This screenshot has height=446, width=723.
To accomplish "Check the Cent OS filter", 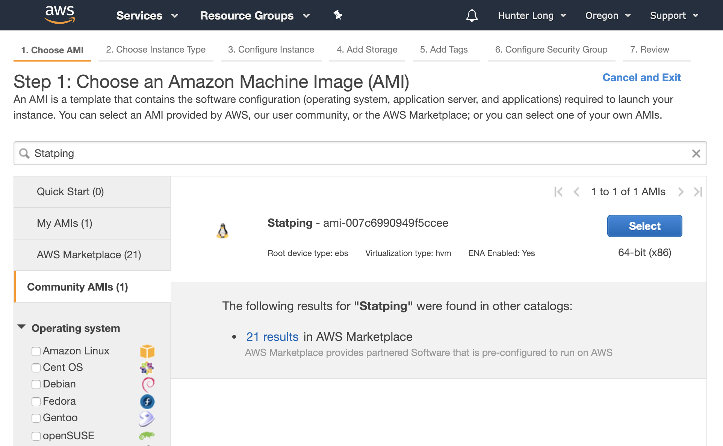I will (36, 368).
